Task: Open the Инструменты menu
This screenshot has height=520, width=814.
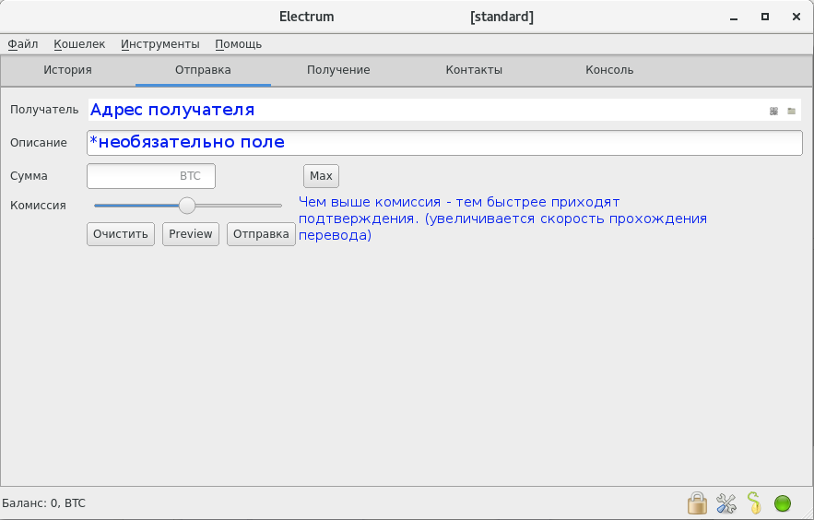Action: click(x=159, y=43)
